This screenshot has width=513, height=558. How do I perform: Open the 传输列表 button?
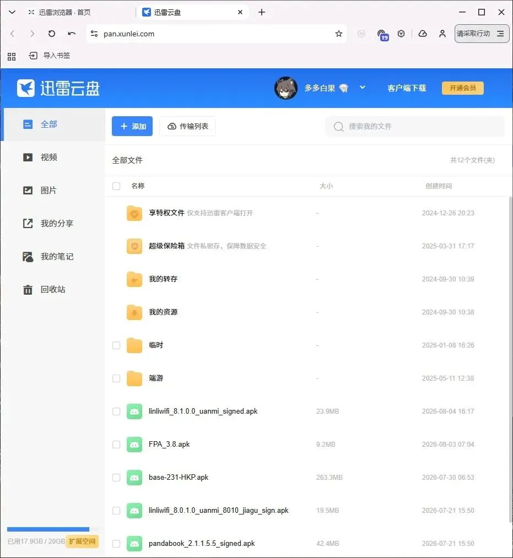[x=187, y=126]
